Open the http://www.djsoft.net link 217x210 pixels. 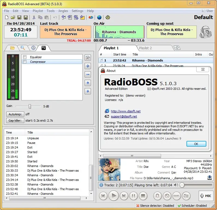click(126, 111)
